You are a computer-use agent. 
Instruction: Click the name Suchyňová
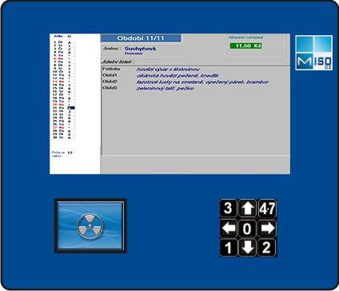(140, 49)
